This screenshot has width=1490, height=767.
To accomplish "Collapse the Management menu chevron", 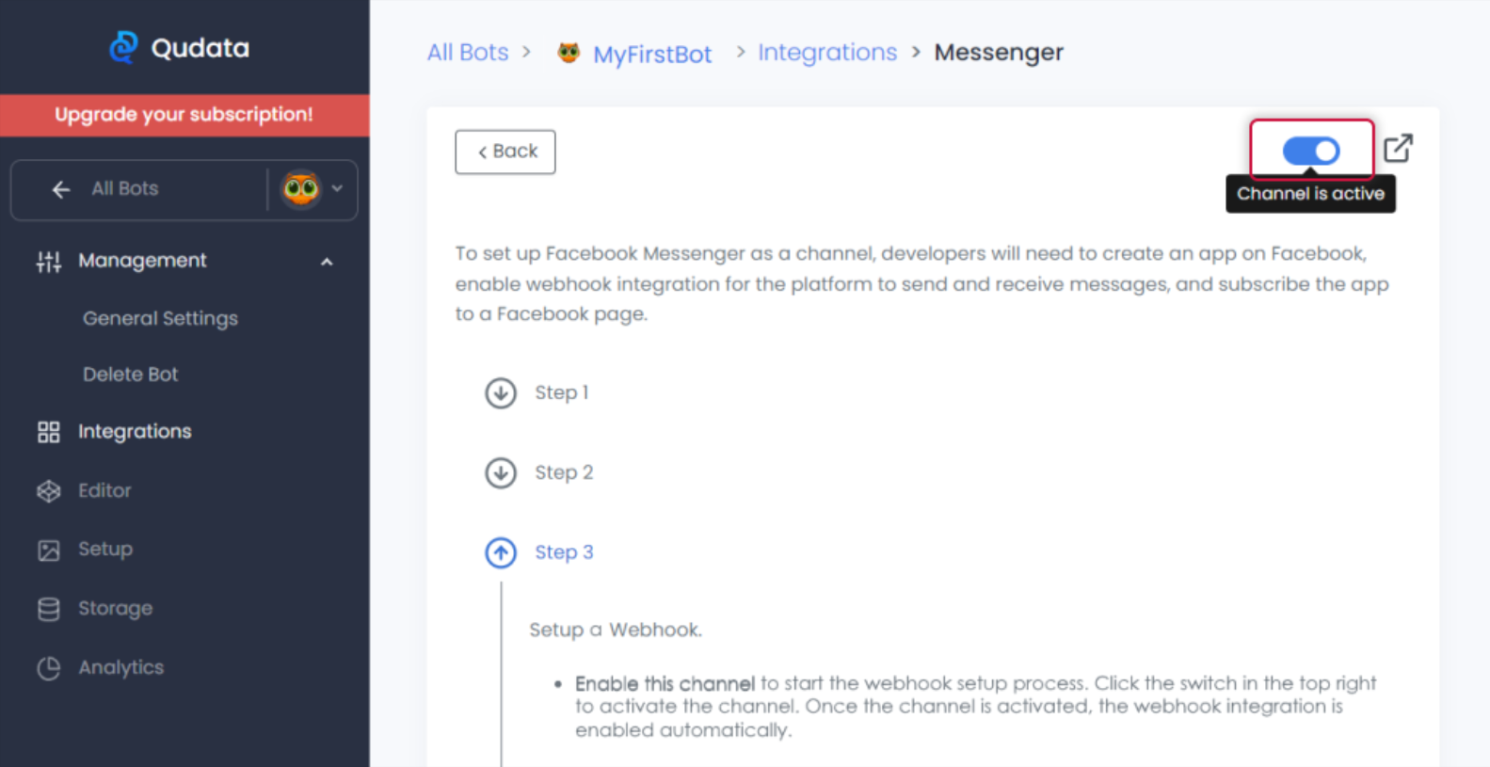I will click(327, 262).
